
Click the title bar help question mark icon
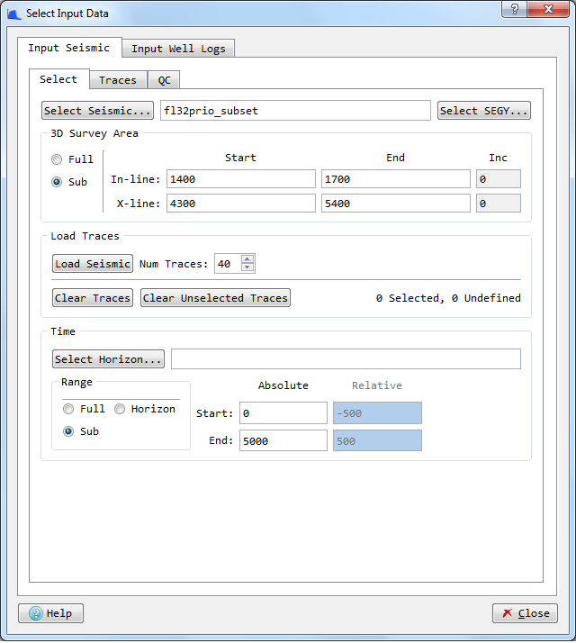point(514,9)
